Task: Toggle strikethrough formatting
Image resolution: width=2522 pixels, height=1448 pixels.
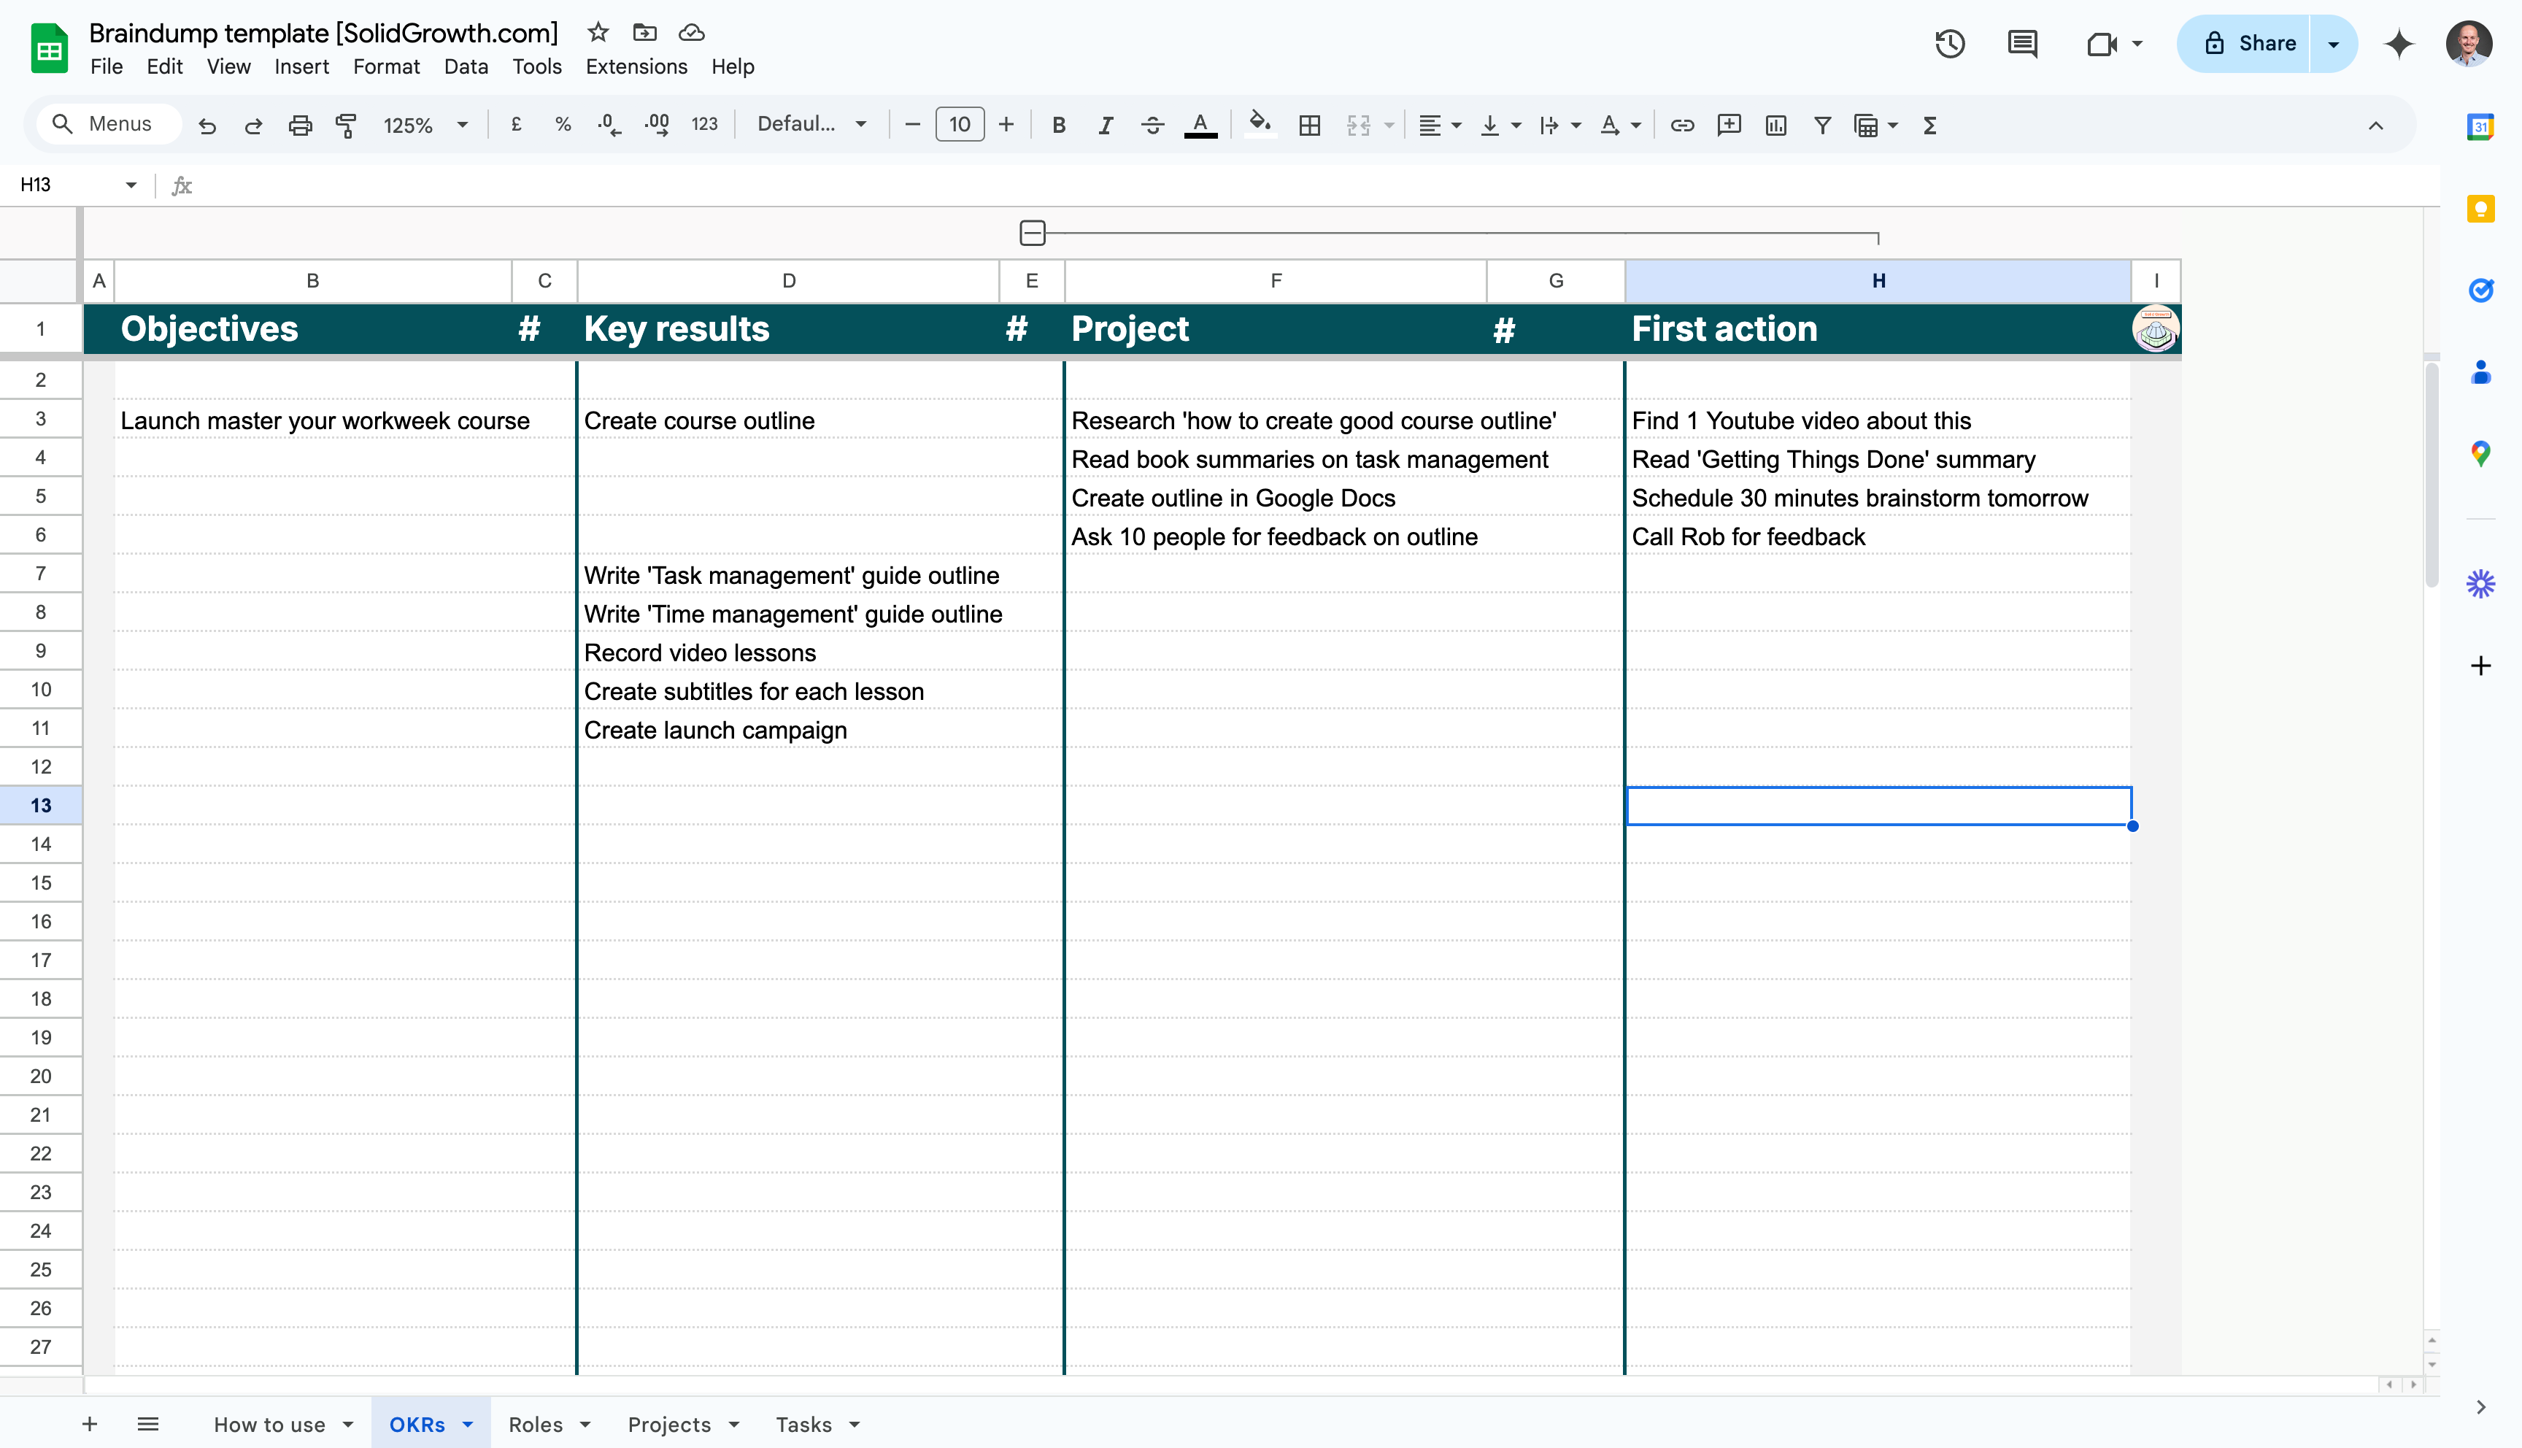Action: click(x=1152, y=126)
